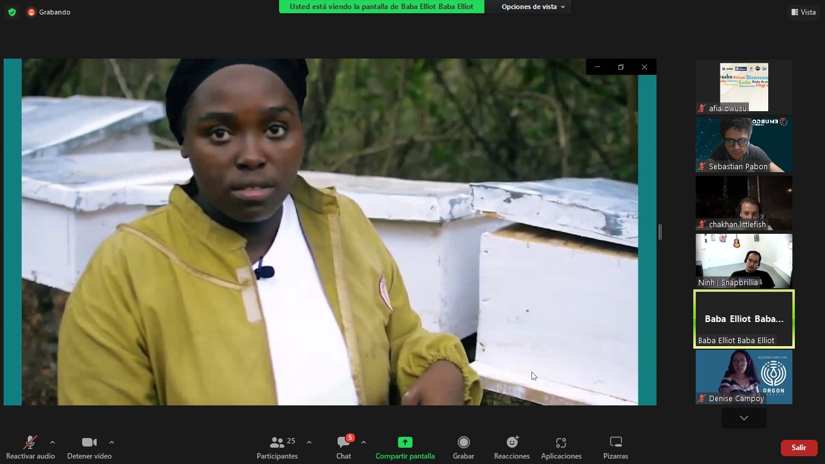Open the Opciones de vista dropdown
Screen dimensions: 825x464
pos(533,7)
